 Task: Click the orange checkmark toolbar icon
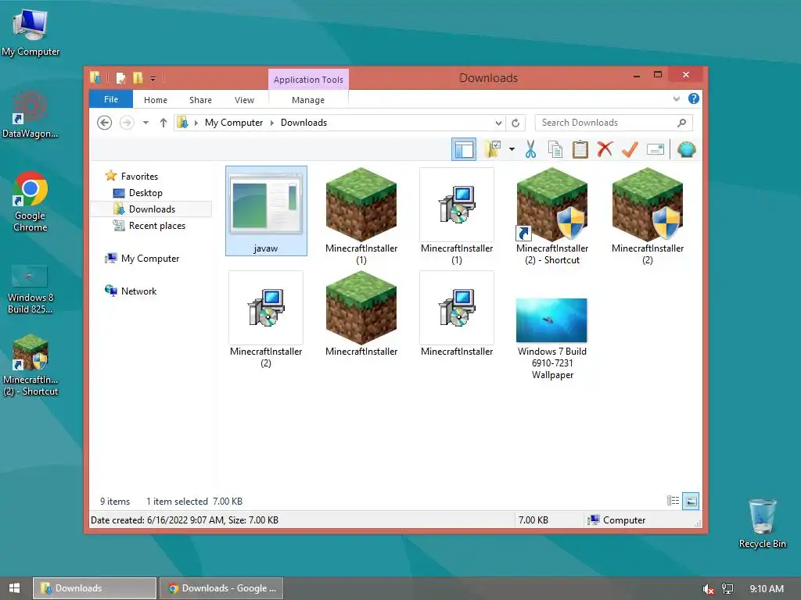[630, 149]
